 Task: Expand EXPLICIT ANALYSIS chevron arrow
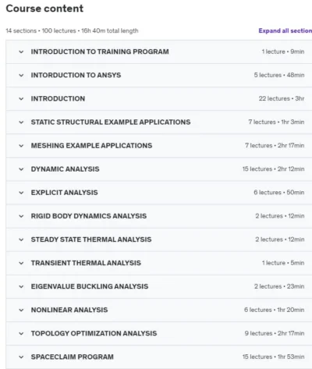click(x=21, y=193)
